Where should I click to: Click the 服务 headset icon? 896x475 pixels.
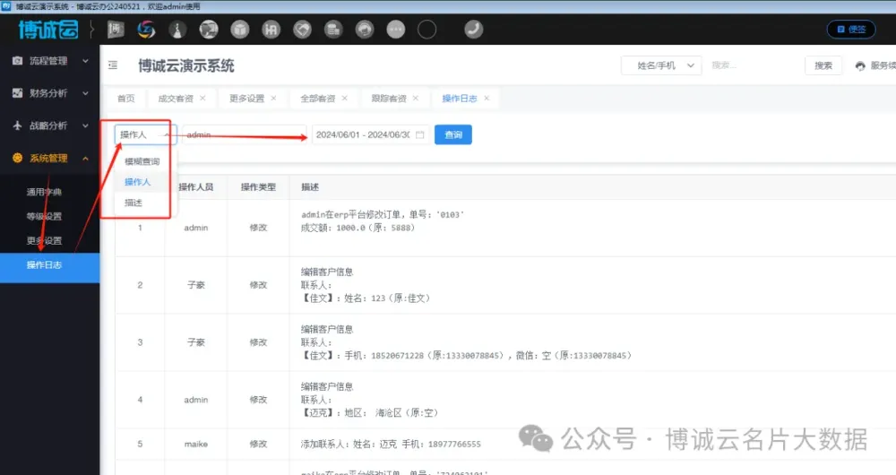coord(861,66)
